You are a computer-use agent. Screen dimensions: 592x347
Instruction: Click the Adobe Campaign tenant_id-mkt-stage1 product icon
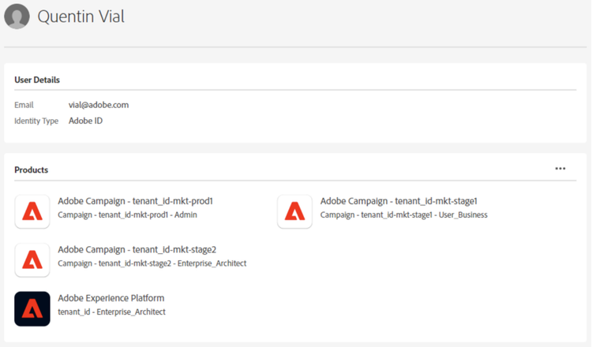pyautogui.click(x=294, y=211)
